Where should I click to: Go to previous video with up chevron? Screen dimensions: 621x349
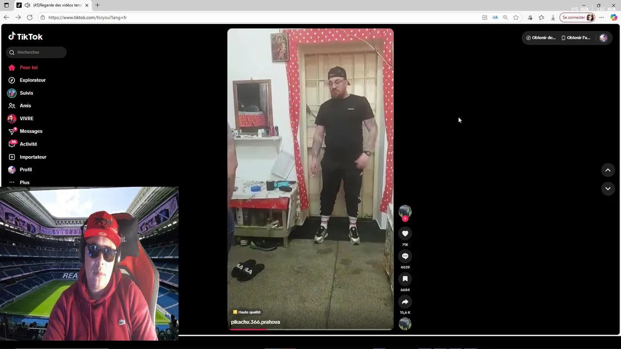point(608,170)
